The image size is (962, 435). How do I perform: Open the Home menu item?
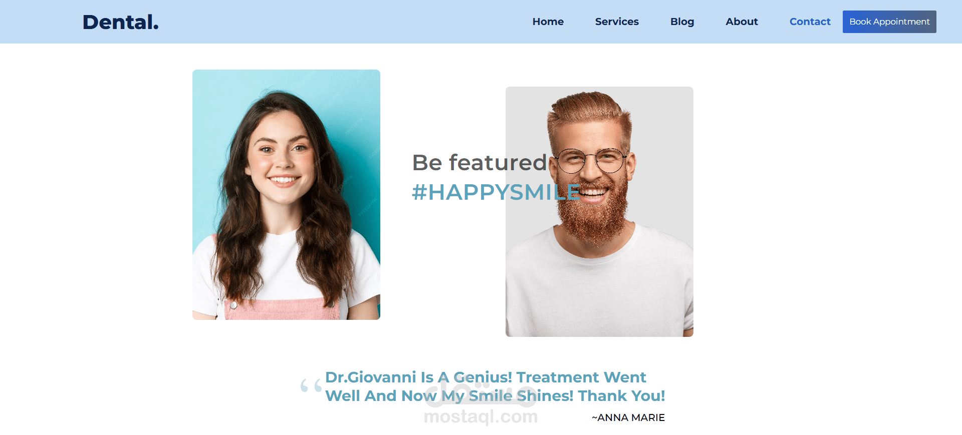click(x=548, y=22)
